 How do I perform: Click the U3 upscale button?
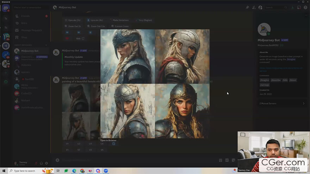pos(90,144)
